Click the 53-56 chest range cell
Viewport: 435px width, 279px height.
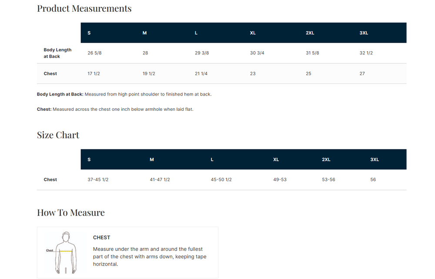328,179
